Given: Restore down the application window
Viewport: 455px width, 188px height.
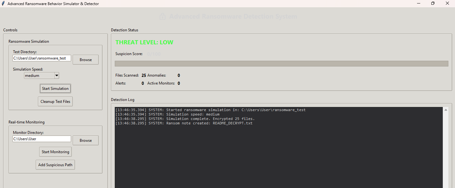Looking at the screenshot, I should point(433,3).
